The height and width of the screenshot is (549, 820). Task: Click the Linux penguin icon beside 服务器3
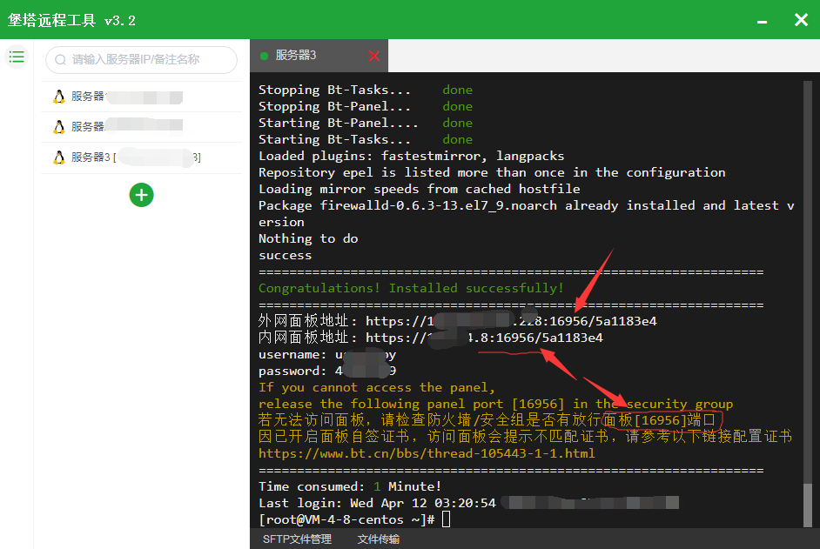coord(59,157)
